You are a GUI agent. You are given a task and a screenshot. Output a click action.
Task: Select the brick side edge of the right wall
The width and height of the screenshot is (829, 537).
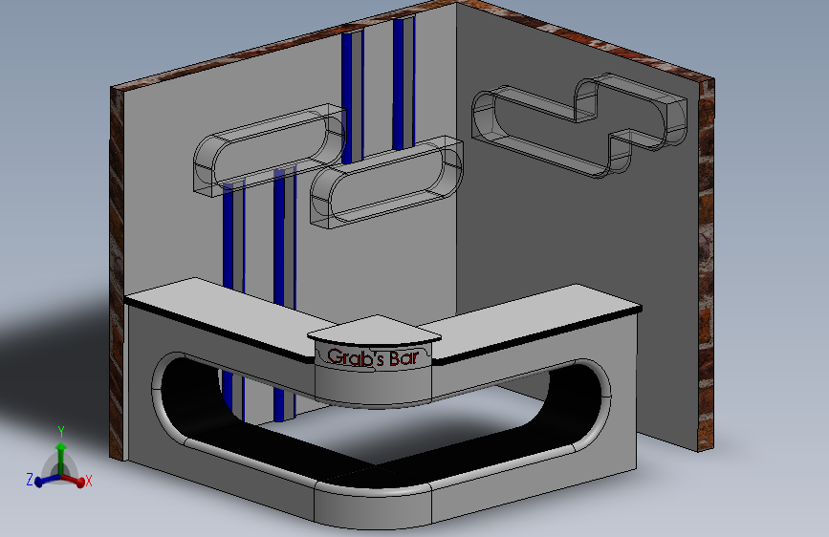(707, 265)
